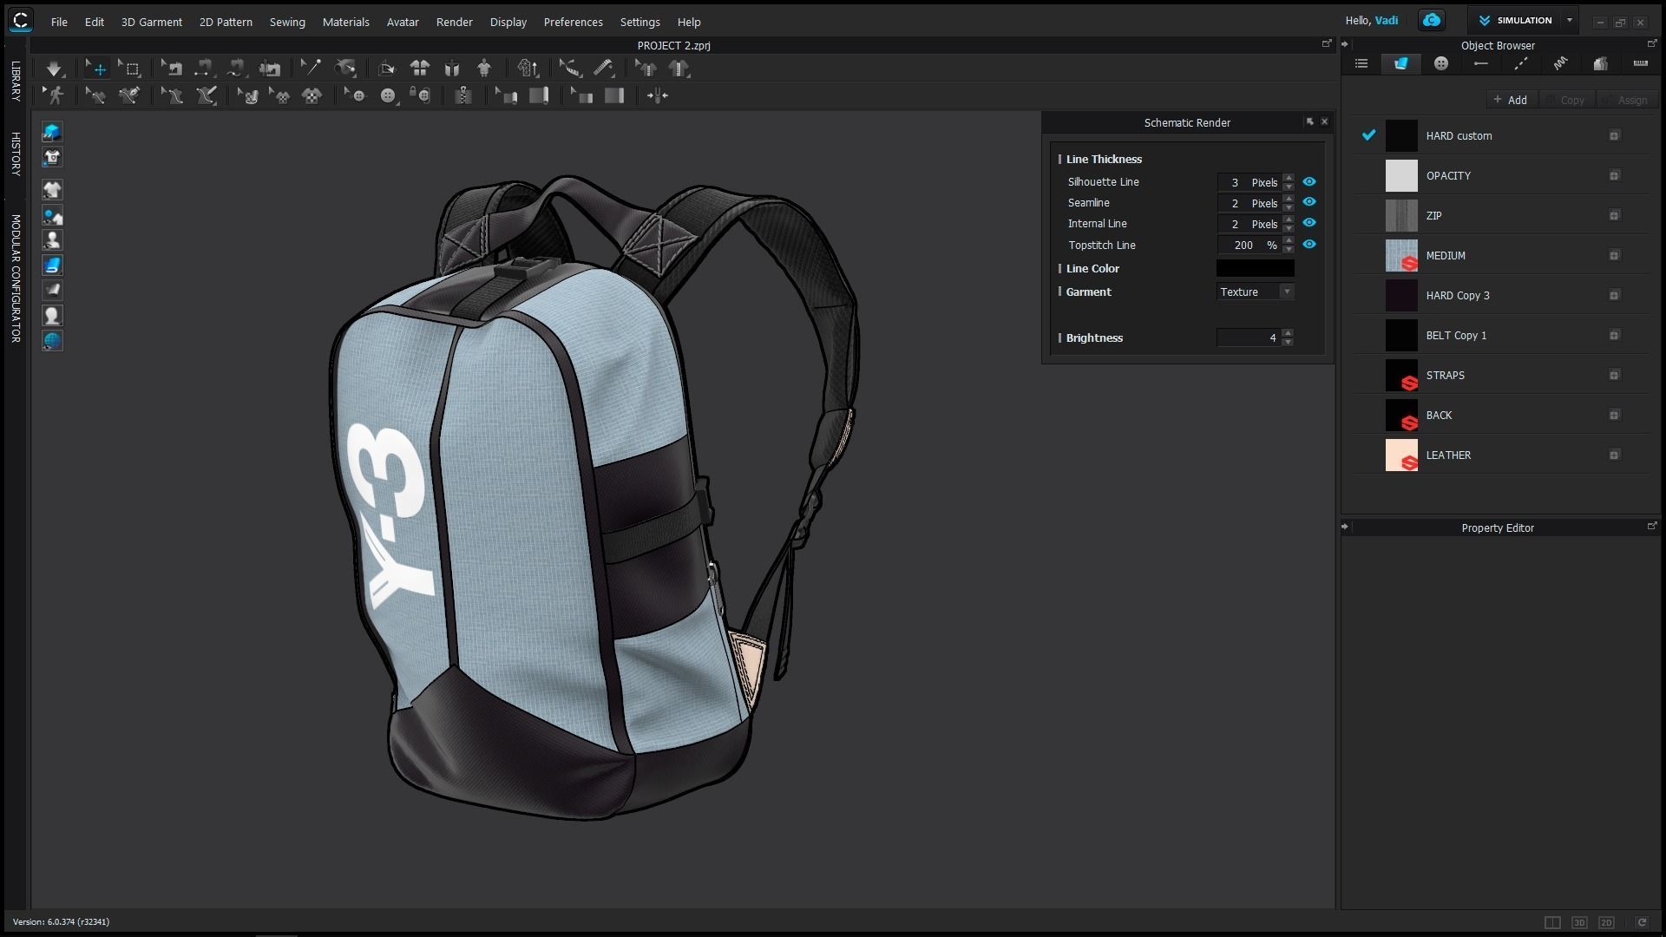Click the converging arrows toolbar icon
1666x937 pixels.
point(658,96)
